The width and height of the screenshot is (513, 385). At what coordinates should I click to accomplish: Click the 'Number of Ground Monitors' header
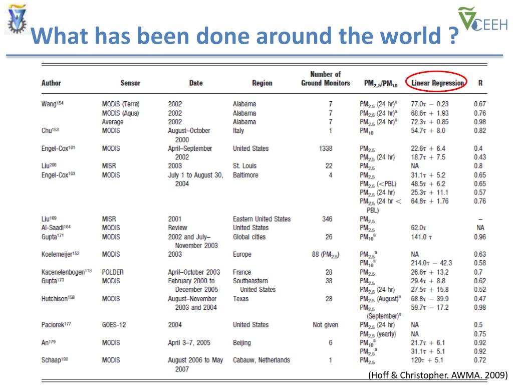326,79
